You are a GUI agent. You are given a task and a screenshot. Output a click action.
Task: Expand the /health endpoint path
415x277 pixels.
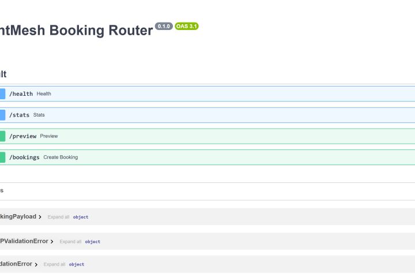(21, 93)
